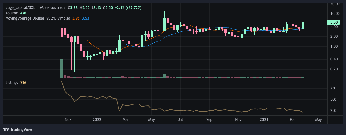Click the 2022 time axis label
346x135 pixels.
coord(97,119)
